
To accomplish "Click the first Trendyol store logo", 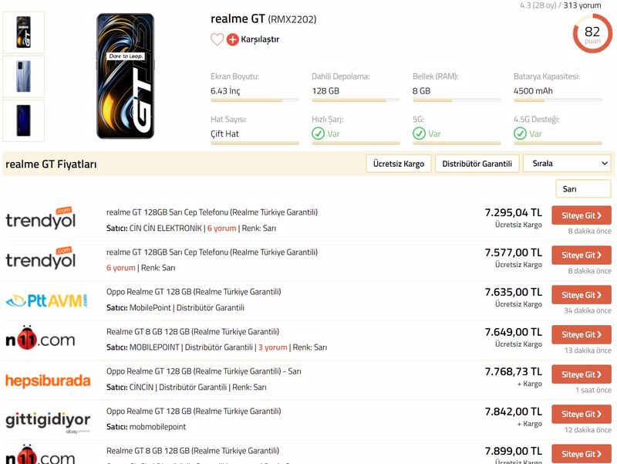I will tap(40, 219).
